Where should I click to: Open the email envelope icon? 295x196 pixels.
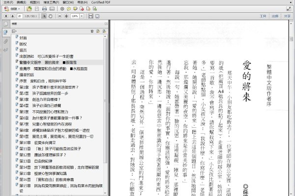52,9
